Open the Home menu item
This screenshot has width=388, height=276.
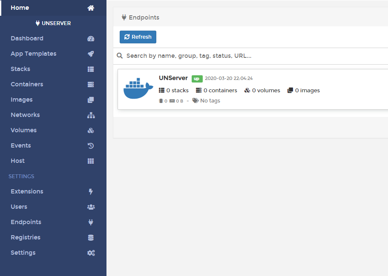tap(53, 8)
